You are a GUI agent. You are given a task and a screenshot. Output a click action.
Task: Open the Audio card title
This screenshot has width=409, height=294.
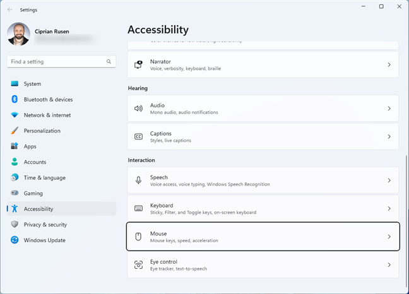157,105
